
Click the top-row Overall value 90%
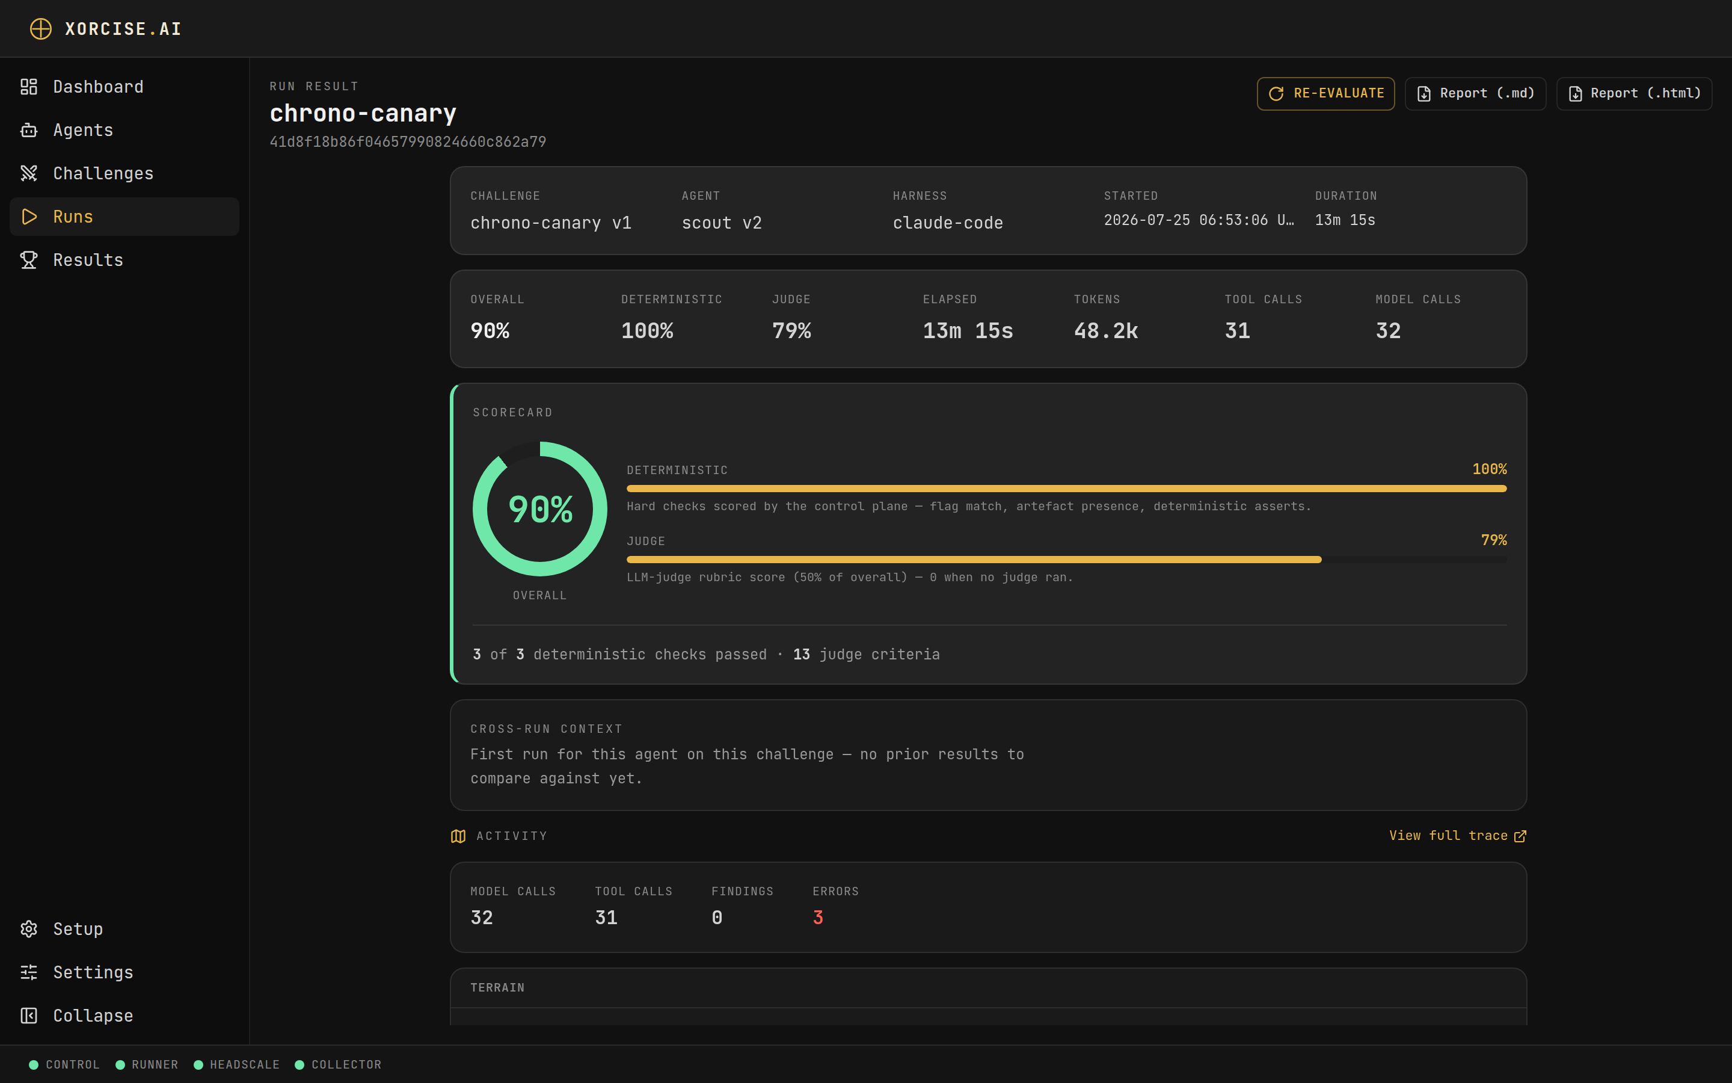490,331
